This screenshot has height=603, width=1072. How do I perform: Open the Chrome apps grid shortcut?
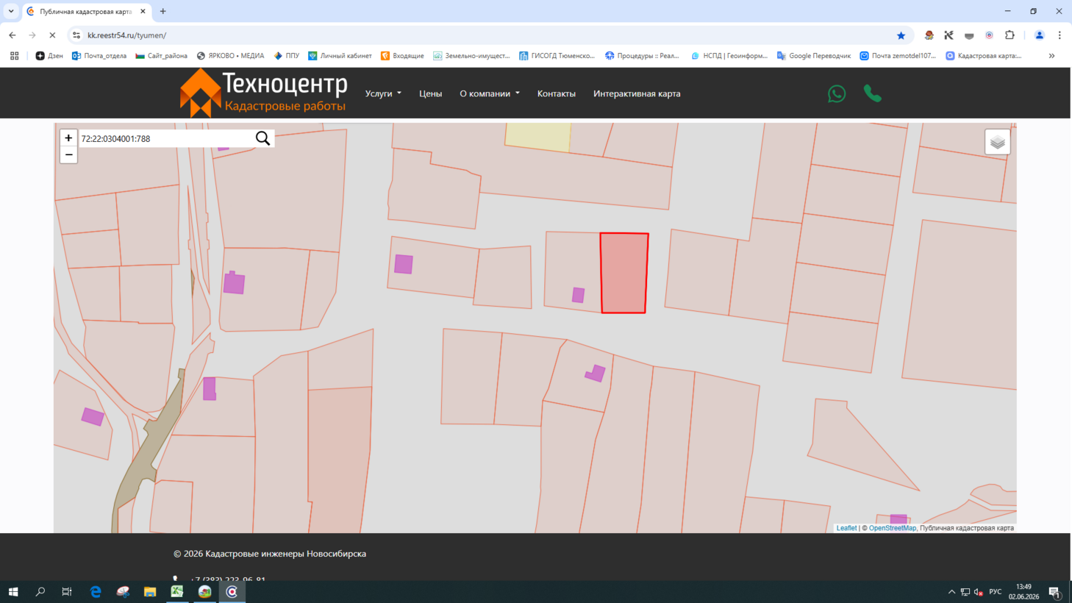click(15, 56)
